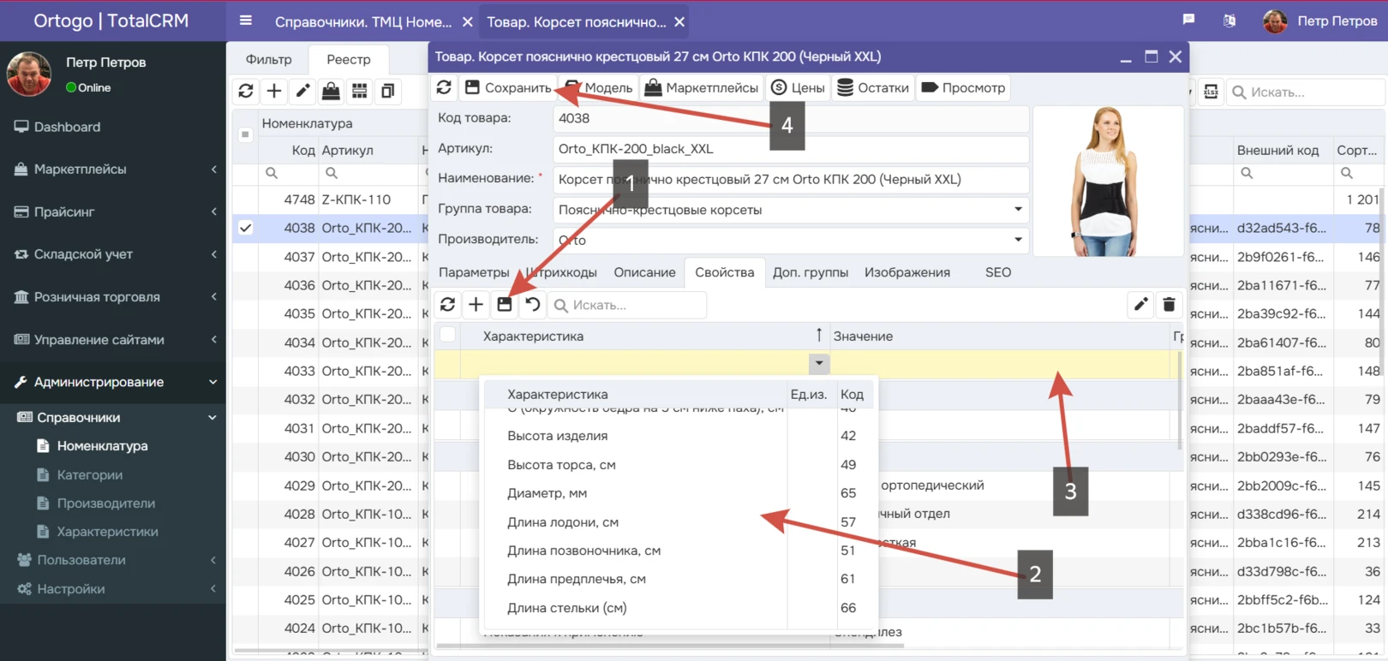Edit selected item with registry pencil icon
This screenshot has height=661, width=1388.
click(302, 91)
